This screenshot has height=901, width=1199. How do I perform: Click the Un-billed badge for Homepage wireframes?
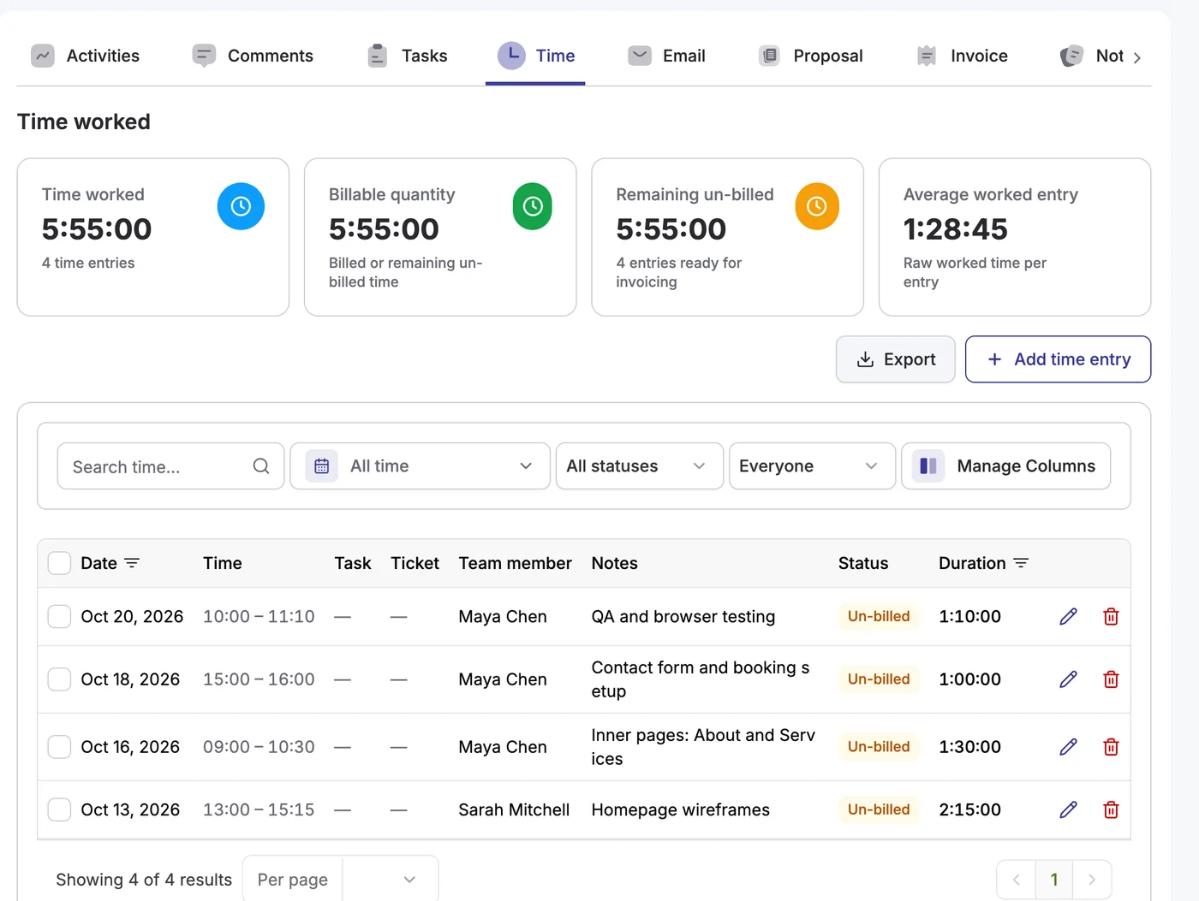click(879, 809)
